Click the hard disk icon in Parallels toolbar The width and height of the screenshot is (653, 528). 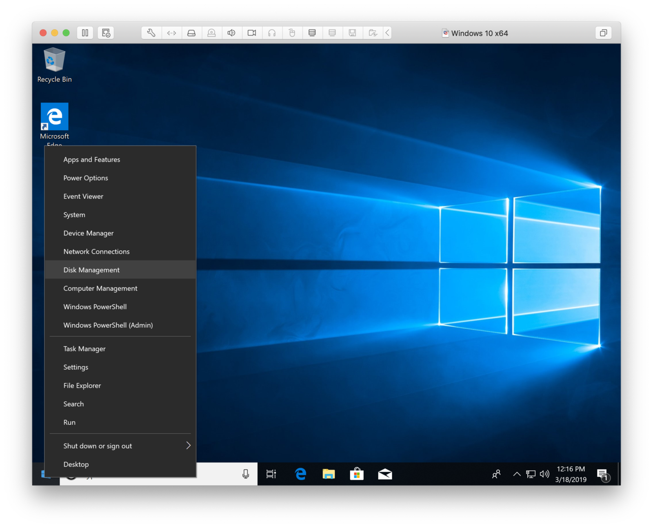[191, 33]
